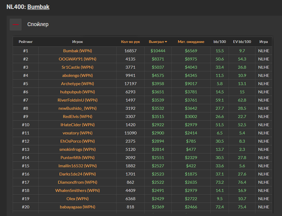Open player IHateCider (WPN) profile
This screenshot has height=216, width=282.
point(77,125)
